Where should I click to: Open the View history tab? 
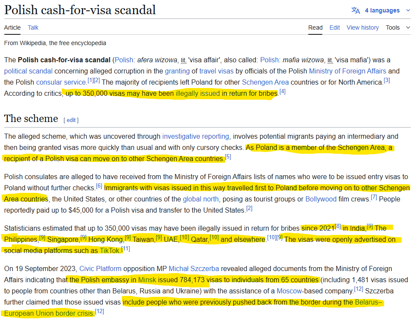pyautogui.click(x=363, y=27)
